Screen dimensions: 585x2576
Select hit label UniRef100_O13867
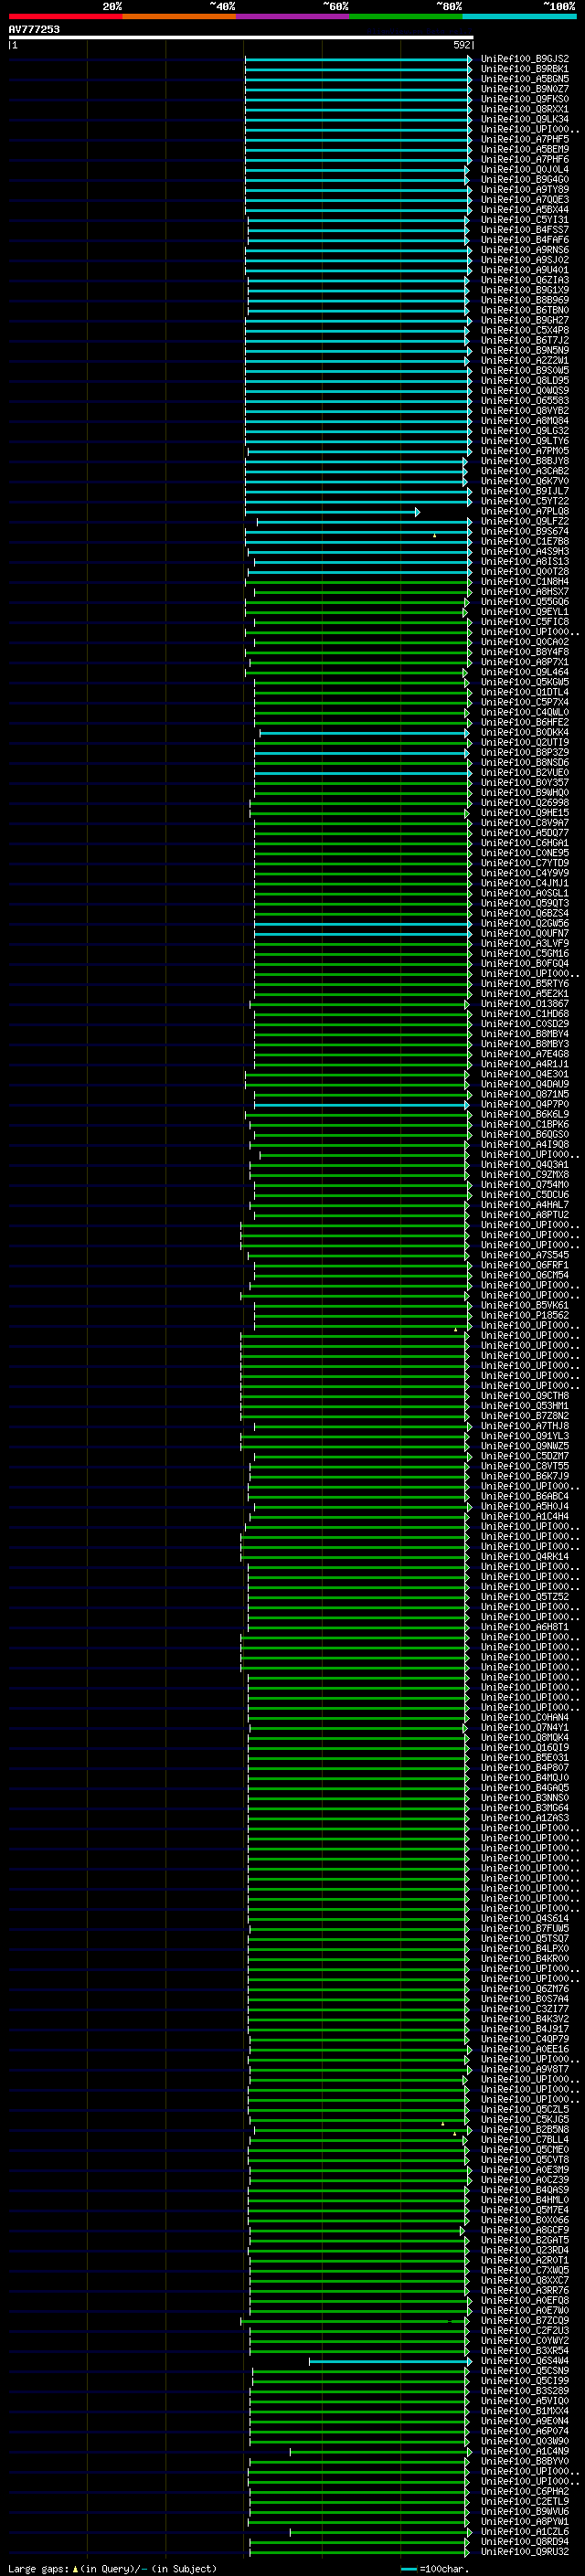[x=525, y=1004]
